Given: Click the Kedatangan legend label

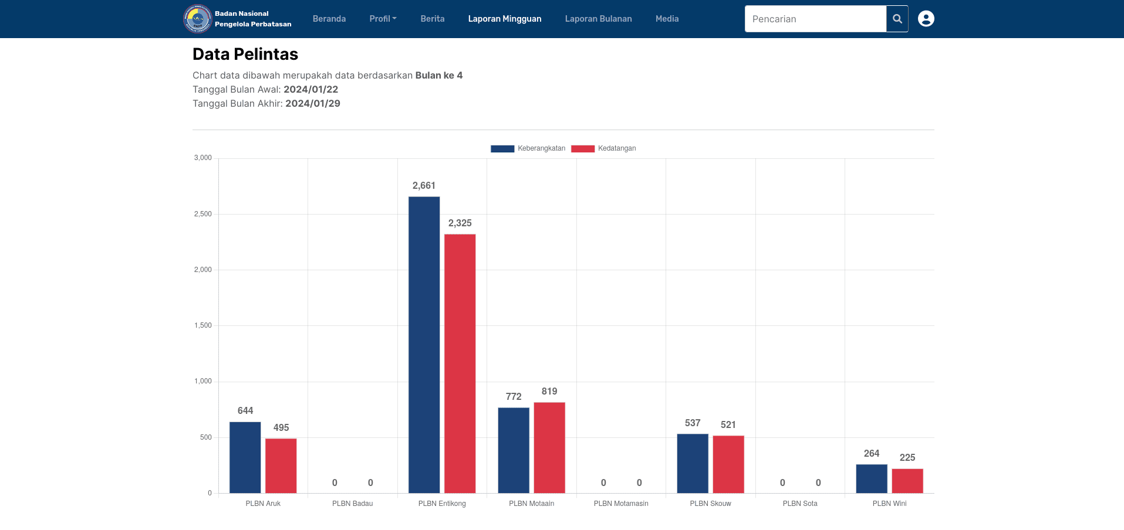Looking at the screenshot, I should coord(617,148).
